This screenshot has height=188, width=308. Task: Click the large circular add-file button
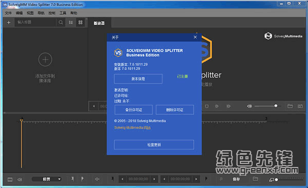[45, 59]
